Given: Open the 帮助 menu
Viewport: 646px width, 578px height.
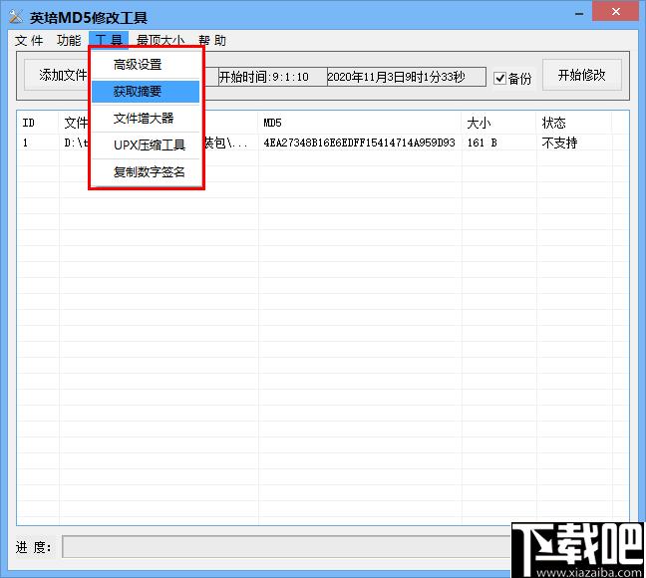Looking at the screenshot, I should pyautogui.click(x=212, y=41).
